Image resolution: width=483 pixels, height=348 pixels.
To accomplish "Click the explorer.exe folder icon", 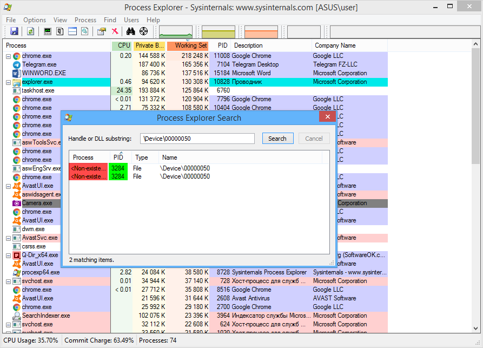I will tap(17, 82).
